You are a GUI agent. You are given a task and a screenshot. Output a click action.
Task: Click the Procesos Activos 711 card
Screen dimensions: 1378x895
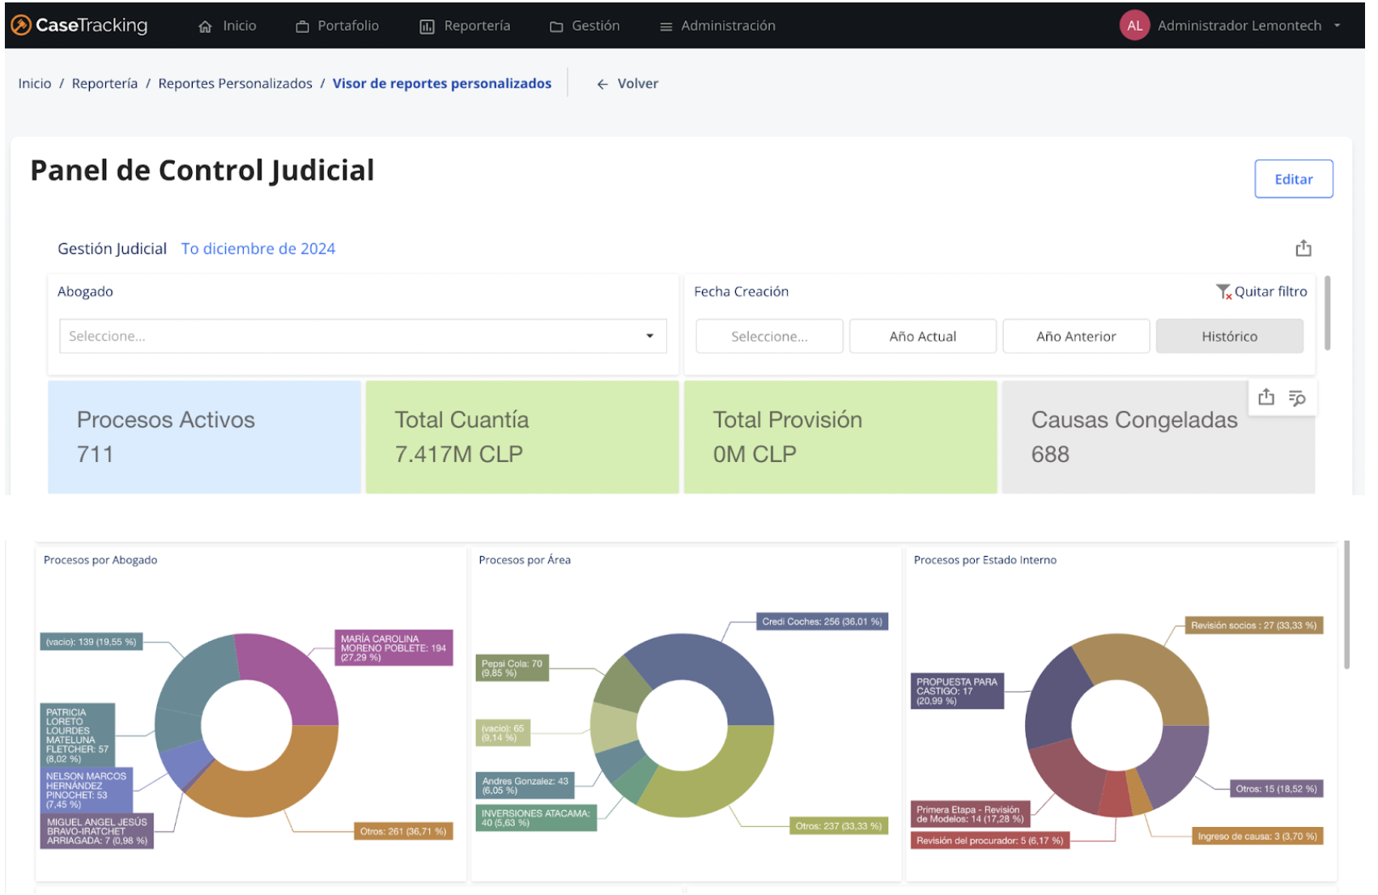pyautogui.click(x=204, y=437)
